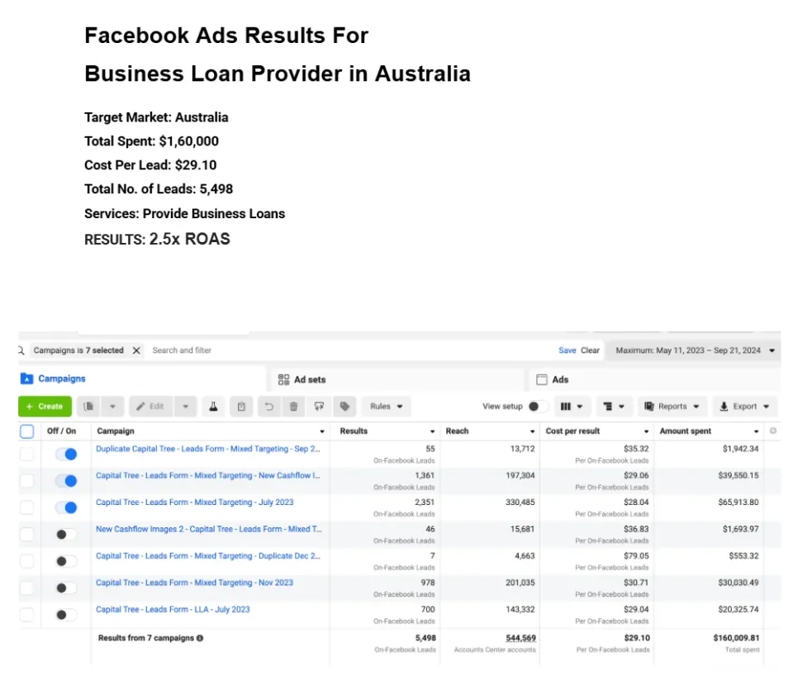Sort by Amount spent column header
Image resolution: width=793 pixels, height=681 pixels.
pos(709,431)
